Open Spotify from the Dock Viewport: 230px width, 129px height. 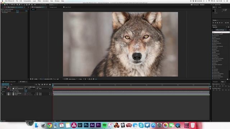pyautogui.click(x=105, y=125)
